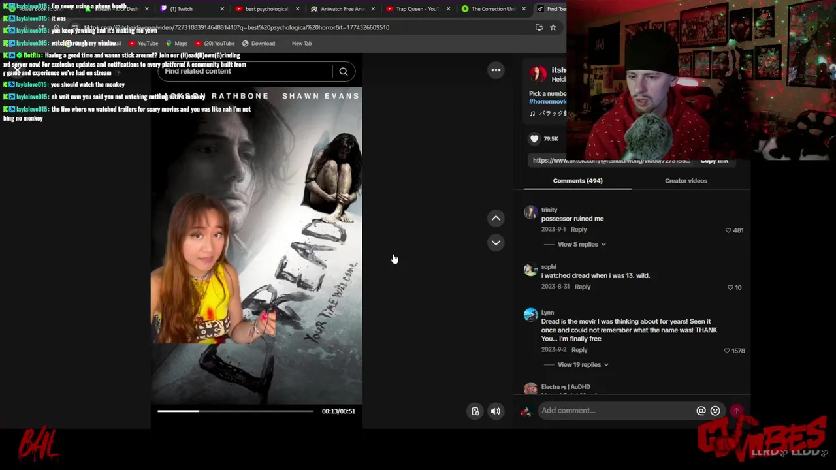Like Lynn's comment heart 1578
Screen dimensions: 836x470
[726, 351]
